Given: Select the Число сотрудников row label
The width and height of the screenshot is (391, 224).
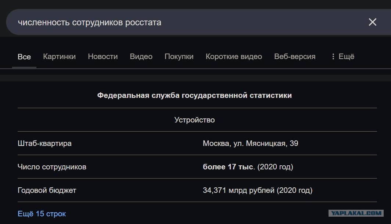Looking at the screenshot, I should (52, 167).
